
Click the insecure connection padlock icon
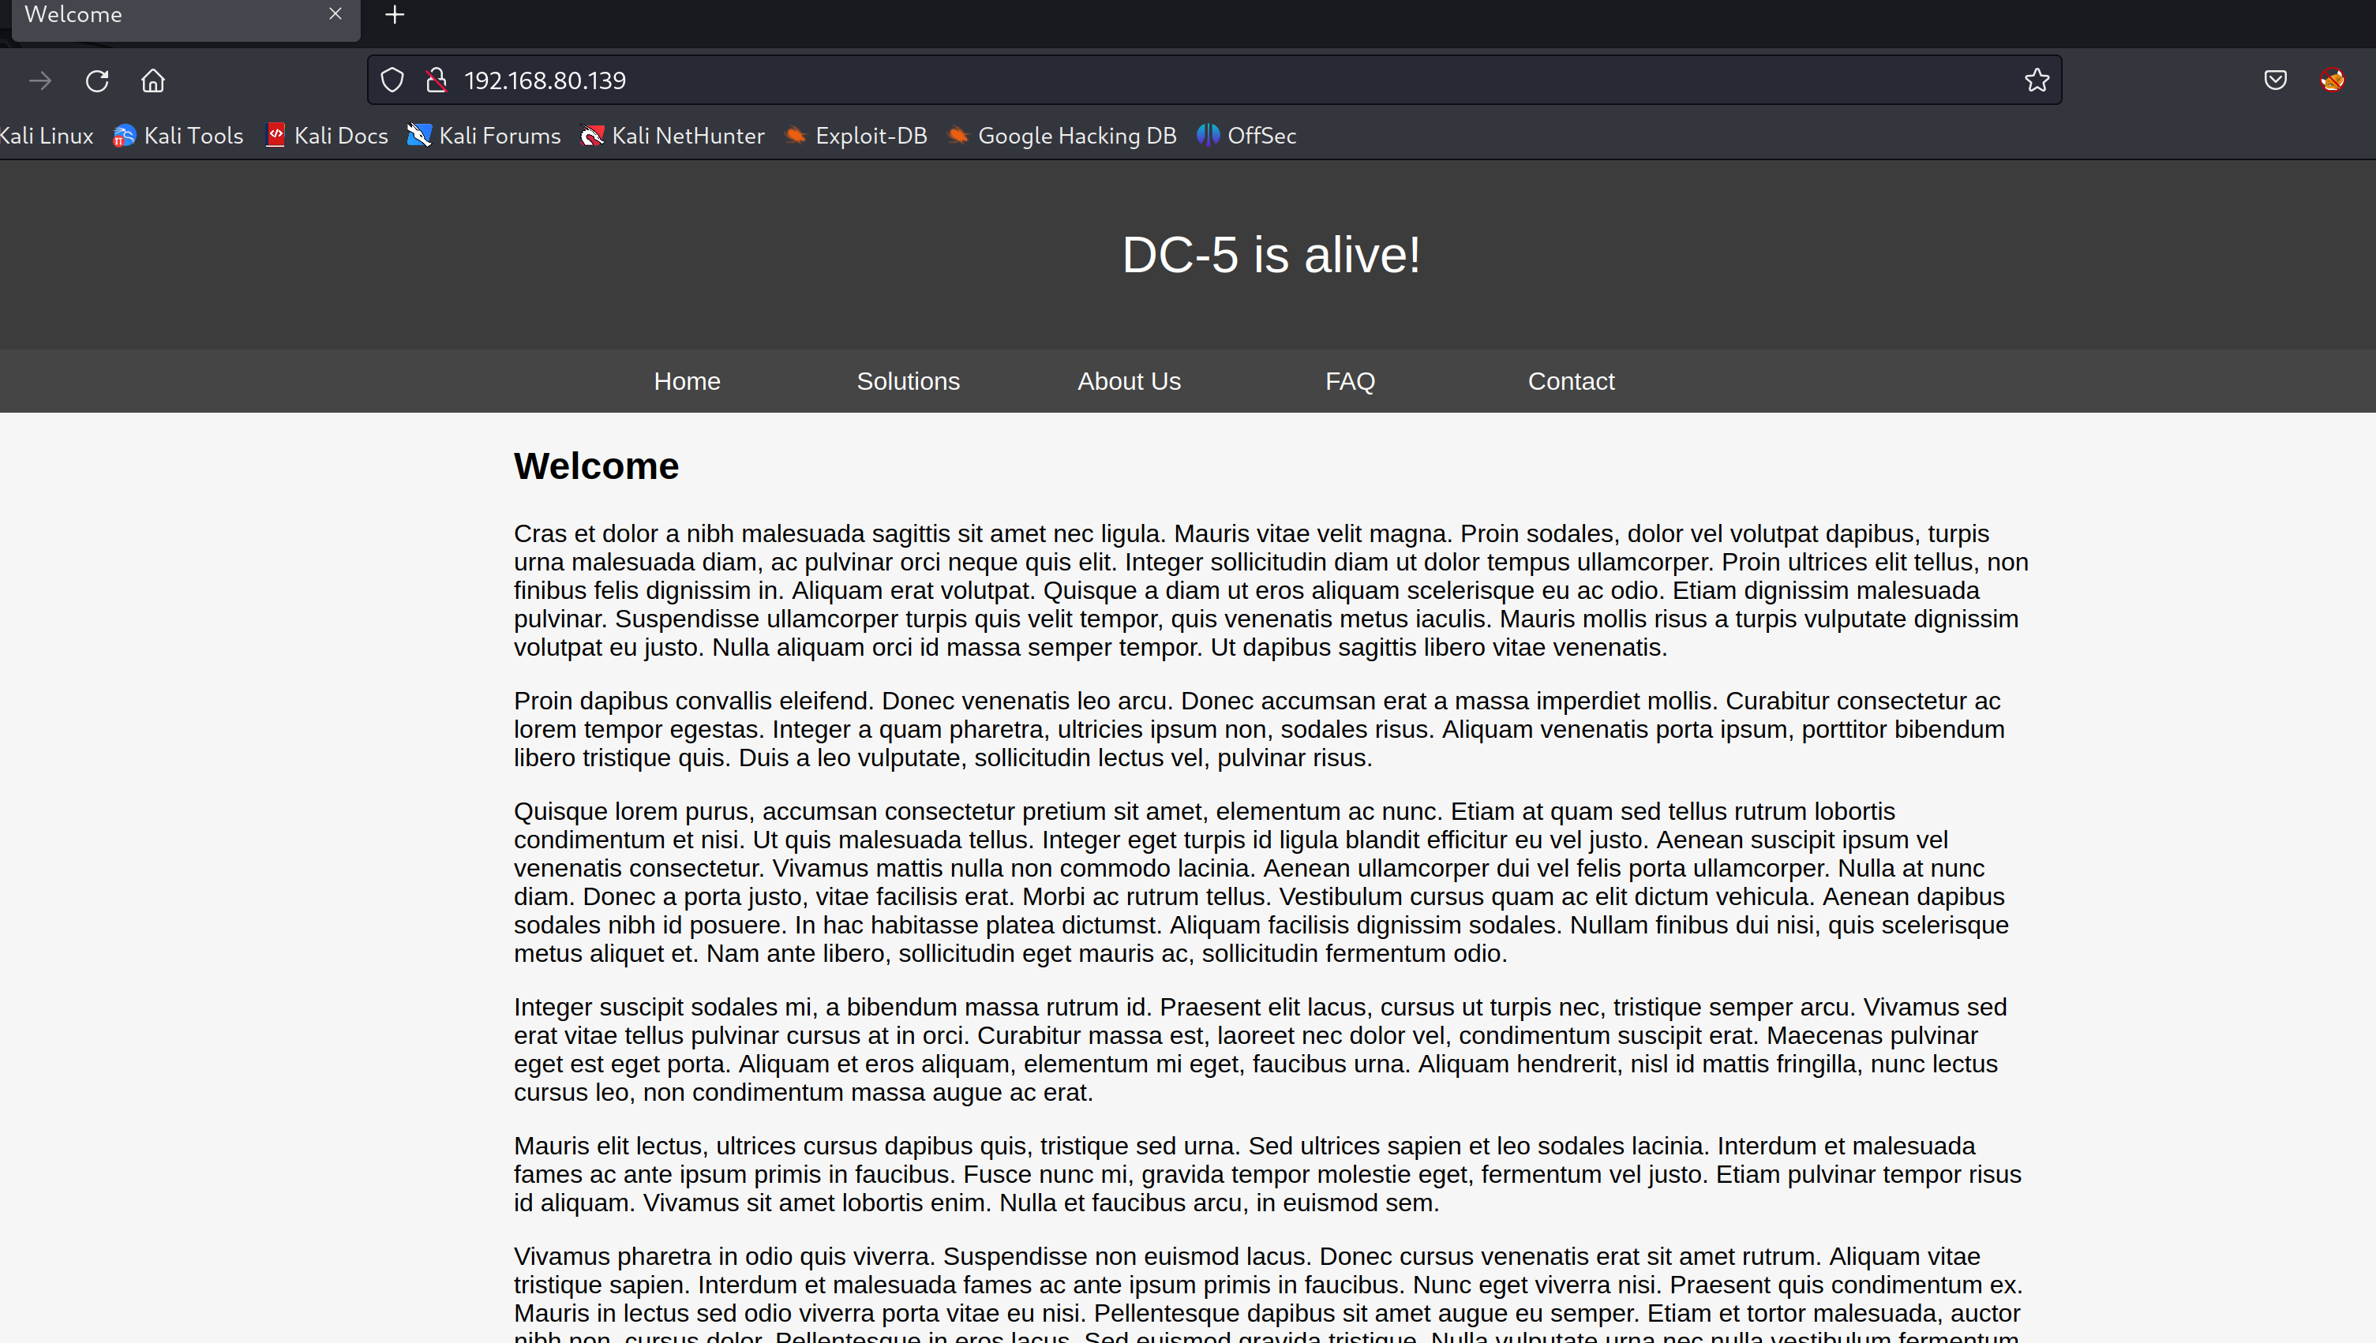(x=437, y=81)
